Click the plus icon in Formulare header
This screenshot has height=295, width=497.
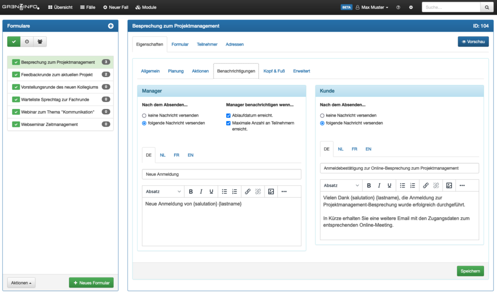(x=111, y=26)
